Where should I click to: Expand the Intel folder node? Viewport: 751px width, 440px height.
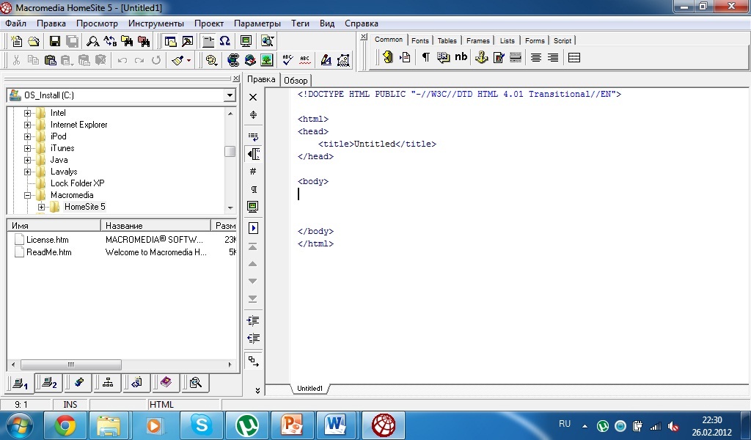point(27,113)
